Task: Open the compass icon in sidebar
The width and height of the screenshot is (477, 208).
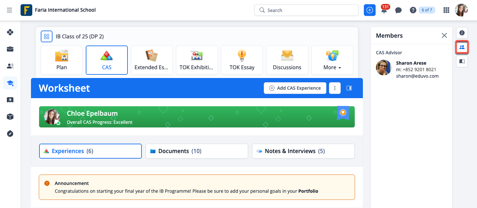Action: [10, 134]
